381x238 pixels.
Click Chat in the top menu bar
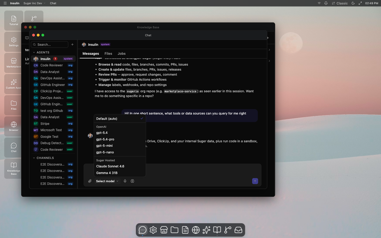(53, 3)
